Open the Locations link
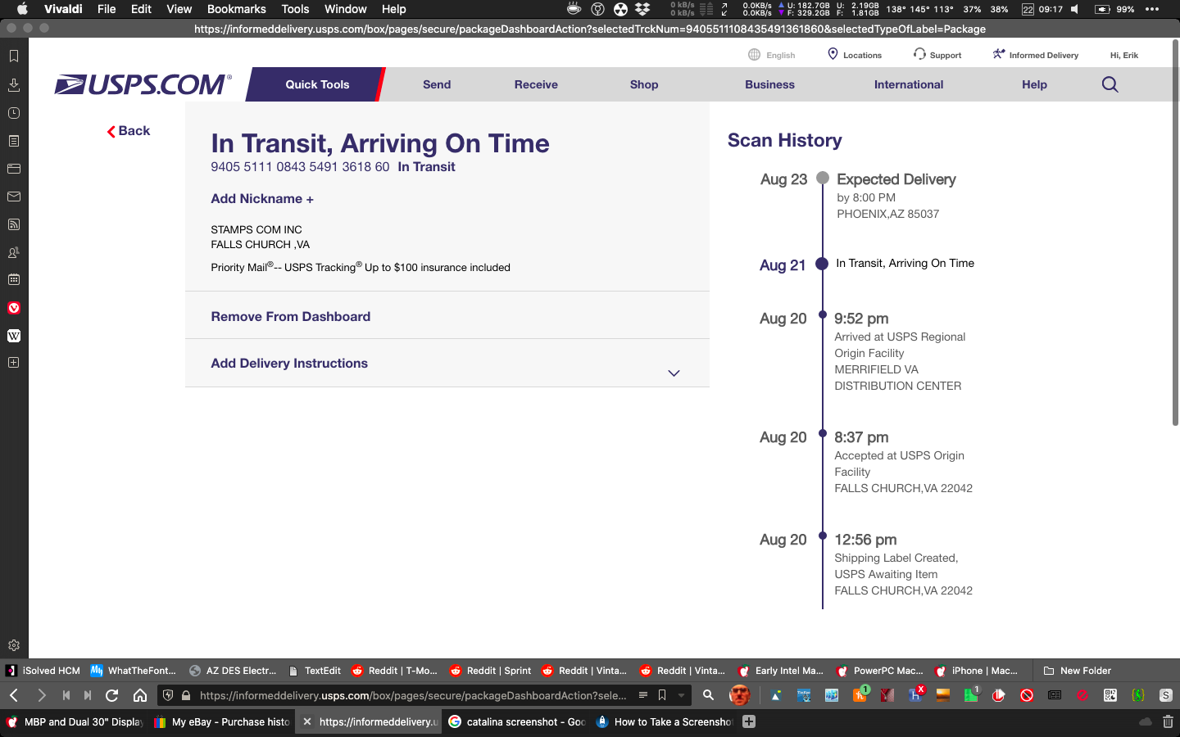The width and height of the screenshot is (1180, 737). coord(855,55)
